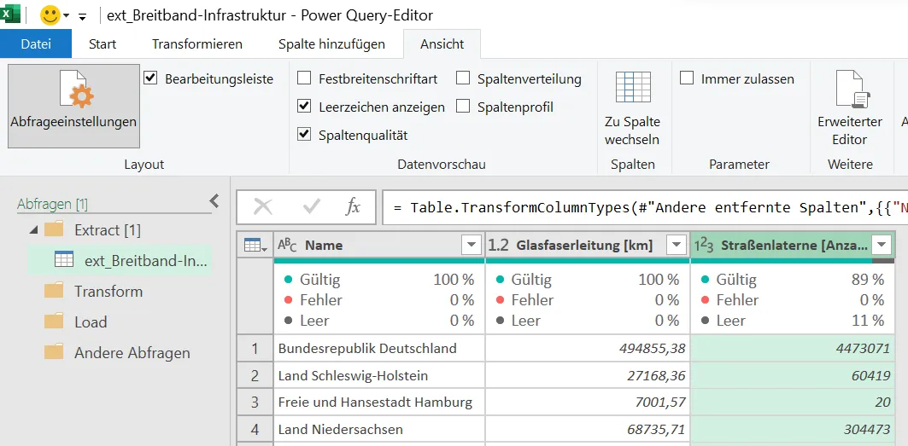The height and width of the screenshot is (446, 908).
Task: Uncheck the Bearbeitungsleiste checkbox
Action: click(x=150, y=78)
